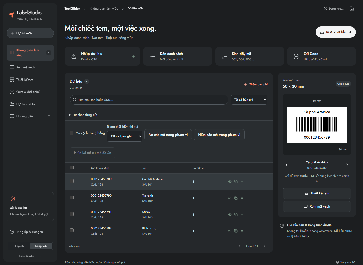
Task: Click Ẩn các mã trong phạm vi
Action: coord(168,135)
